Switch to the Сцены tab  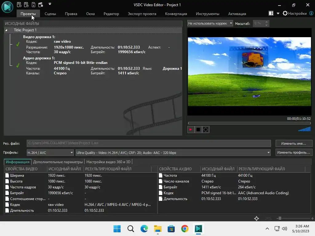pos(50,14)
